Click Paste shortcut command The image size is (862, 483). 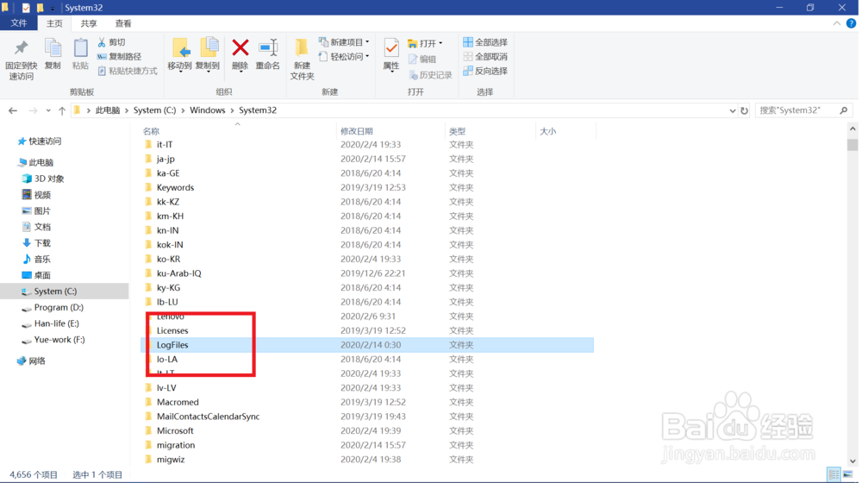[128, 71]
